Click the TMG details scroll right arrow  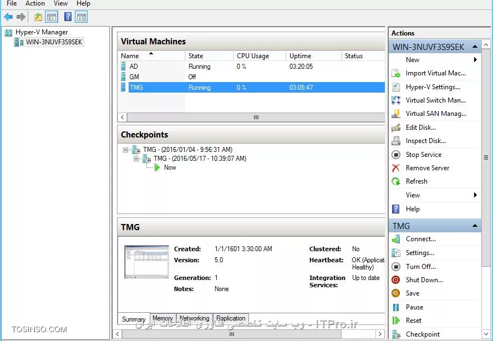[x=380, y=334]
